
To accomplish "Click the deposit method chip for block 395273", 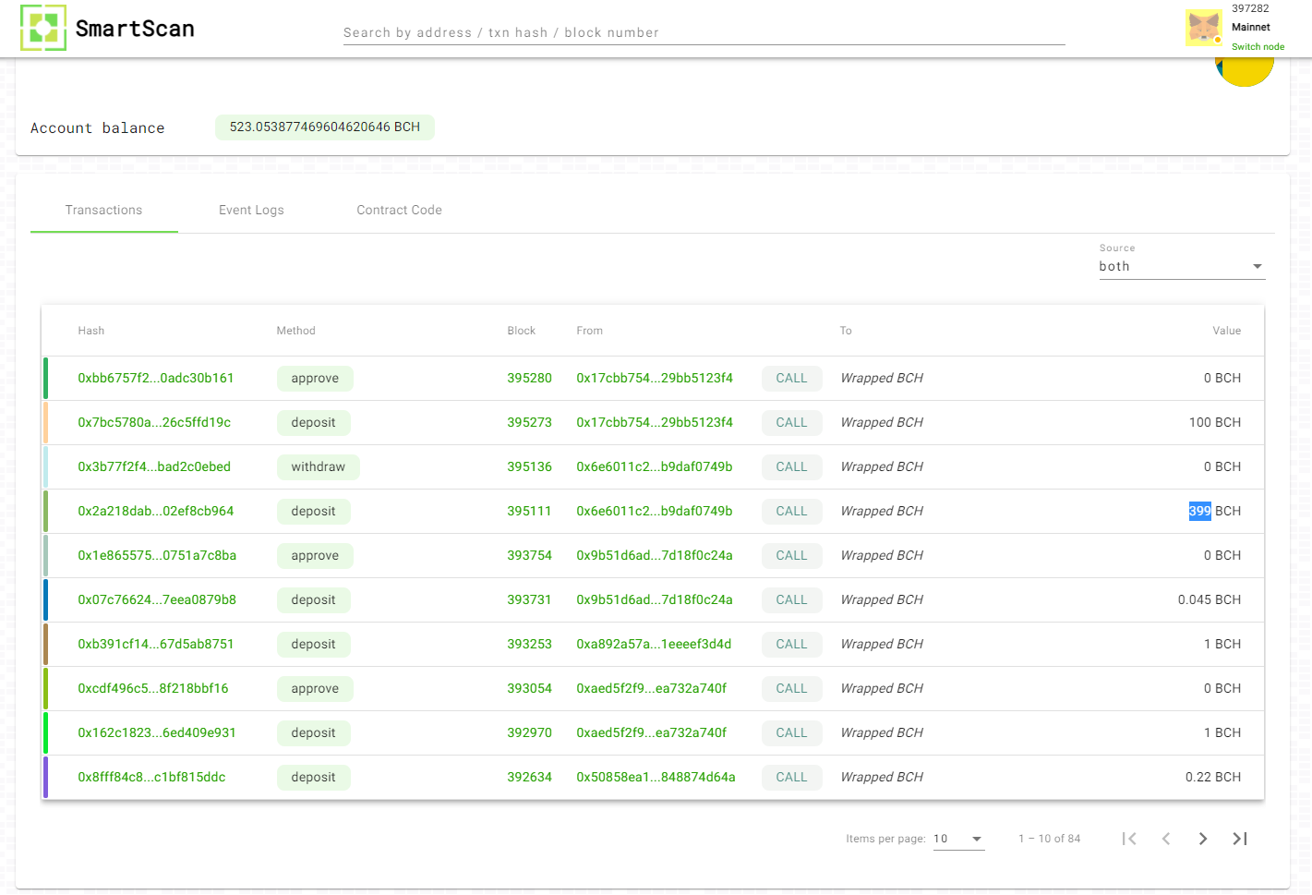I will [x=314, y=423].
